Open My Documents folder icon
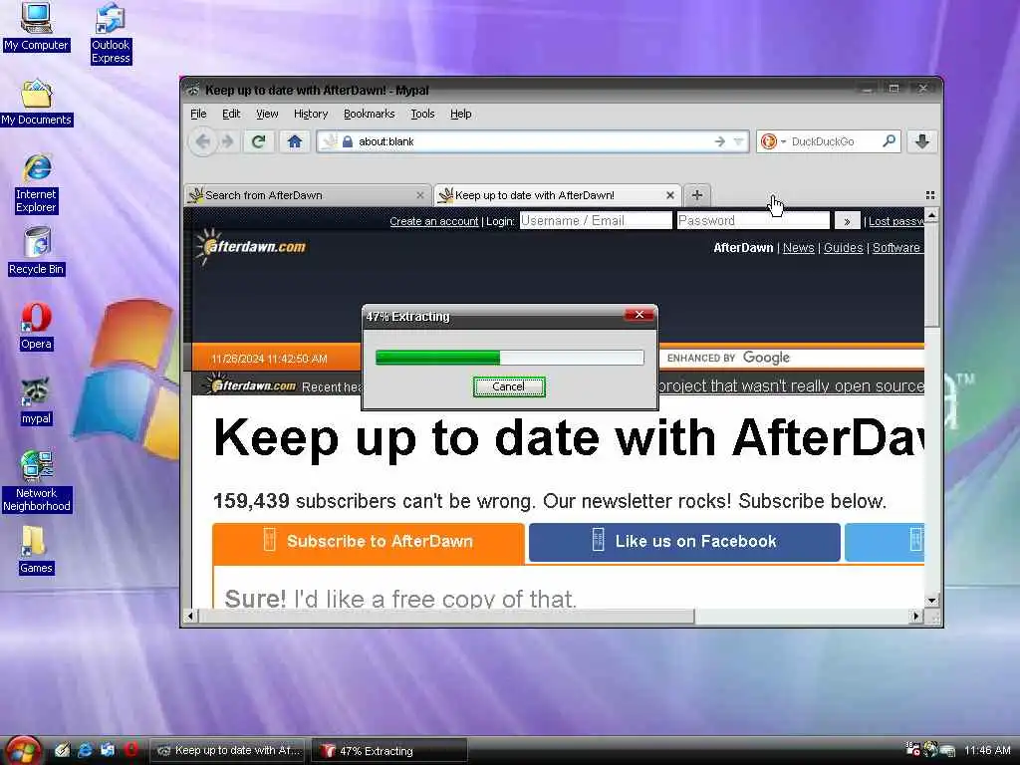The height and width of the screenshot is (765, 1020). tap(36, 103)
